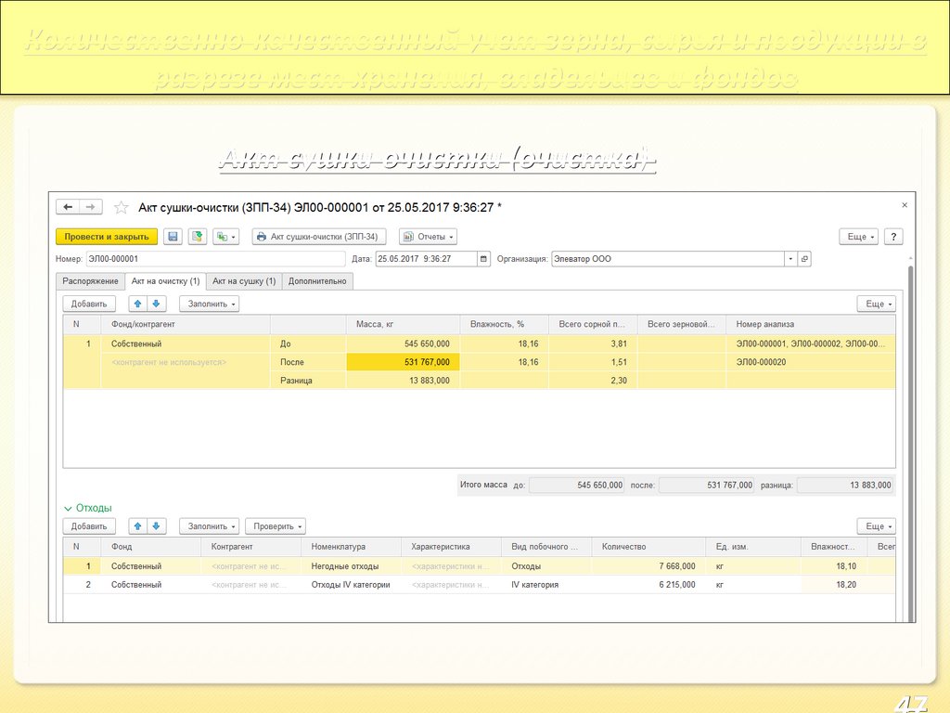This screenshot has height=713, width=950.
Task: Open the Проверить dropdown in the Отходы section
Action: coord(275,526)
